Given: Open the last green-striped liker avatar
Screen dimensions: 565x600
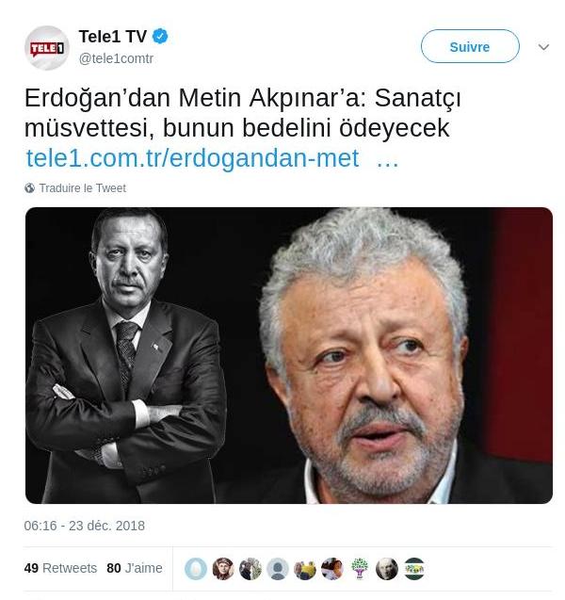Looking at the screenshot, I should pyautogui.click(x=414, y=568).
